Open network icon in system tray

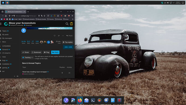pyautogui.click(x=165, y=3)
